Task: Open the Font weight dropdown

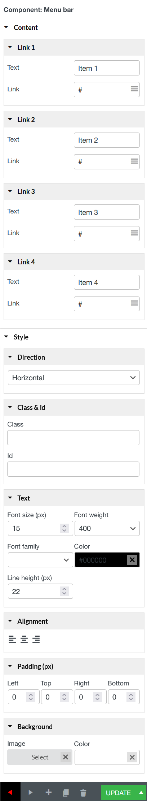Action: 107,528
